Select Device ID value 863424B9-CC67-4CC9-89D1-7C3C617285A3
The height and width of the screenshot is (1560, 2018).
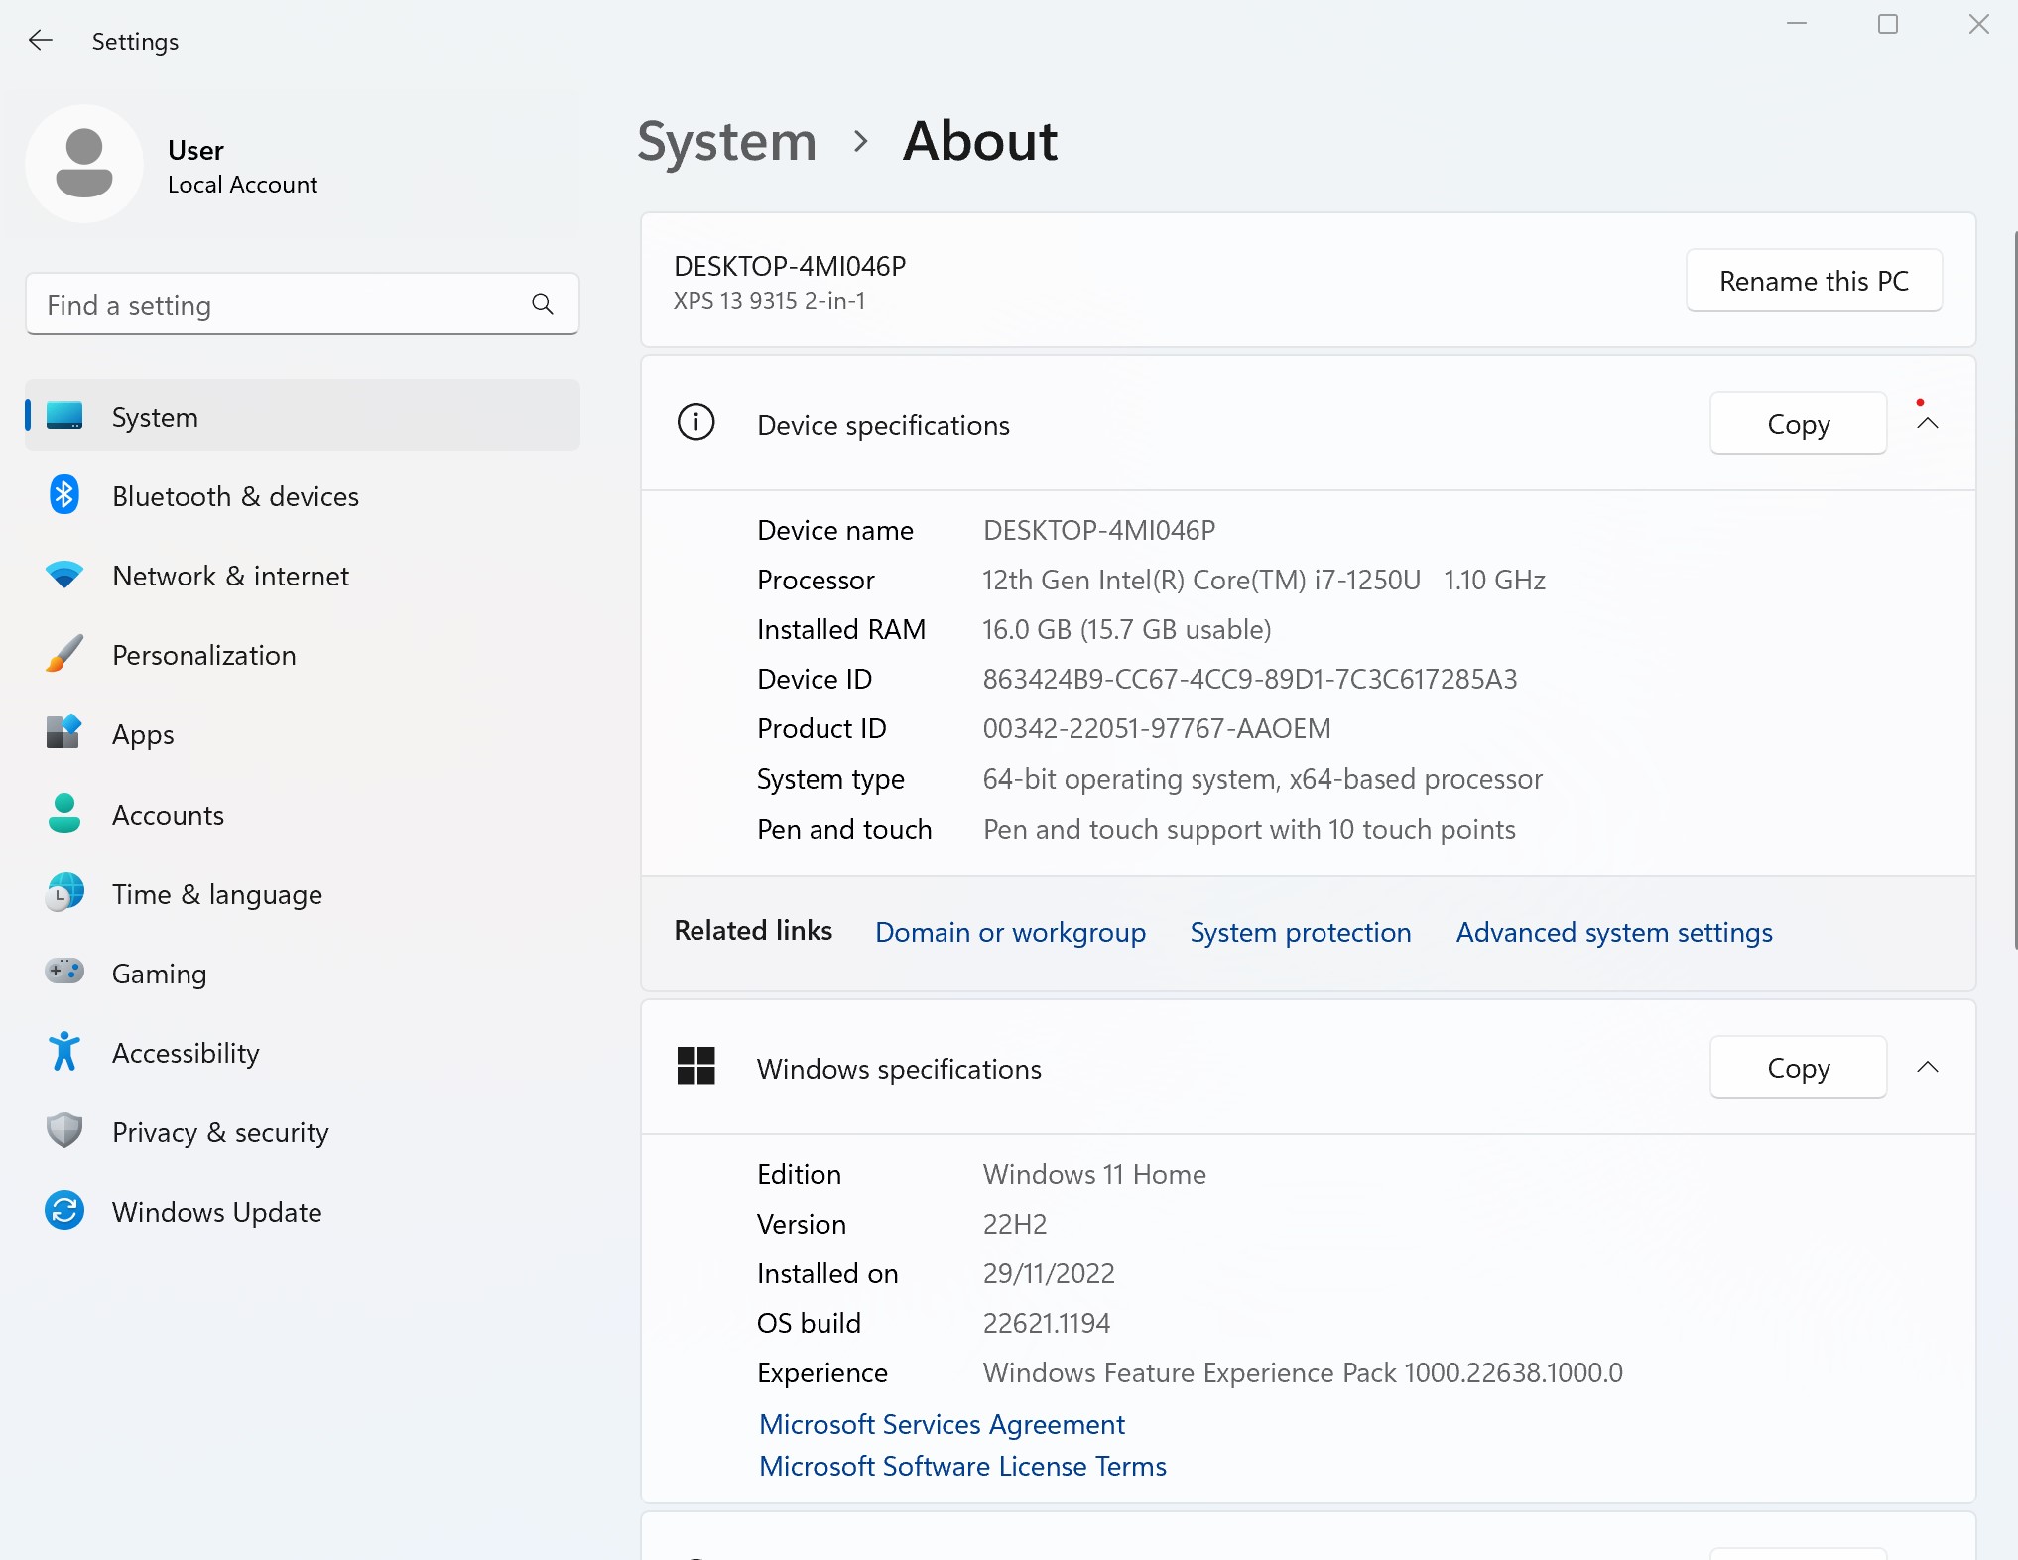click(1249, 679)
